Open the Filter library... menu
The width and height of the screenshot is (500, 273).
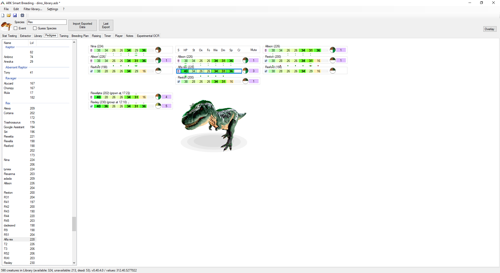[33, 9]
